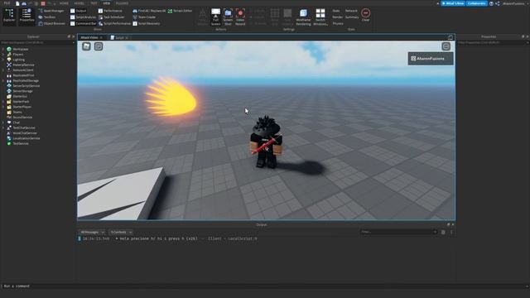Open Find All / Replace All

(x=149, y=11)
